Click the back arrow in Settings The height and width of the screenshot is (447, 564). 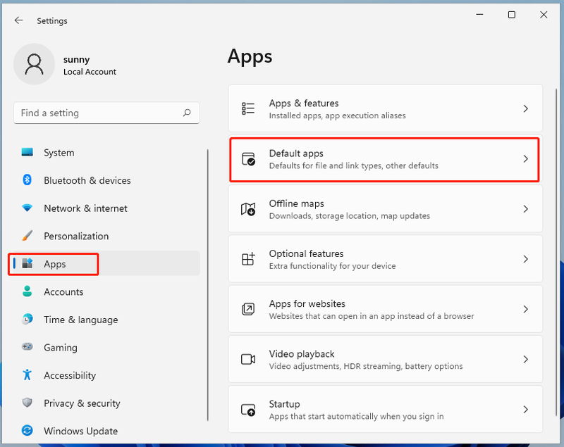click(19, 20)
